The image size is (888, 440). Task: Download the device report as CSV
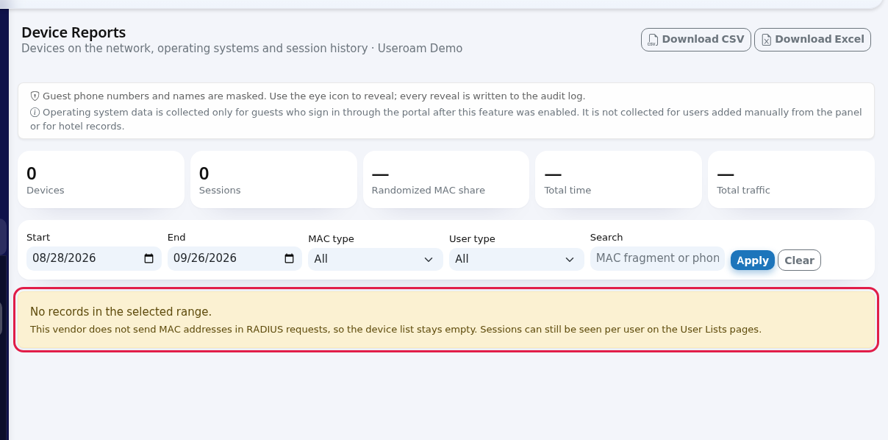point(696,40)
